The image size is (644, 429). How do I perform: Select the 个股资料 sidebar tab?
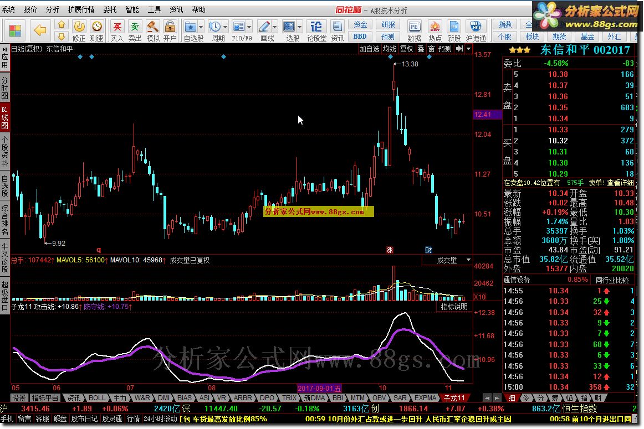pos(5,152)
